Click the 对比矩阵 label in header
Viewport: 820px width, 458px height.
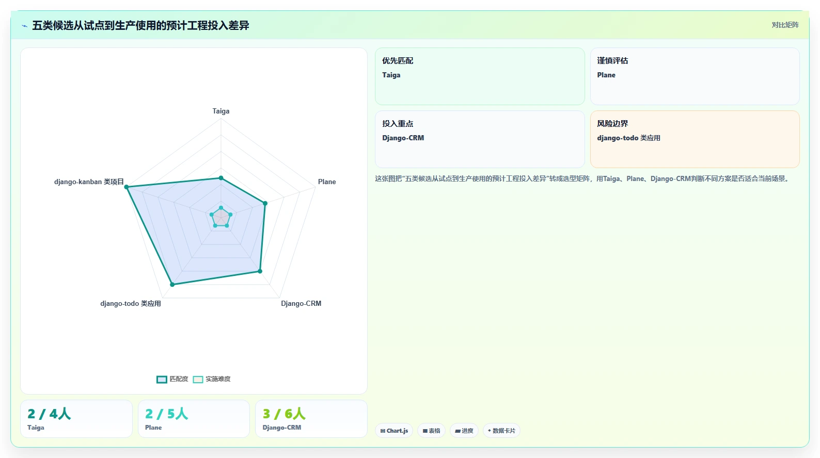tap(785, 25)
